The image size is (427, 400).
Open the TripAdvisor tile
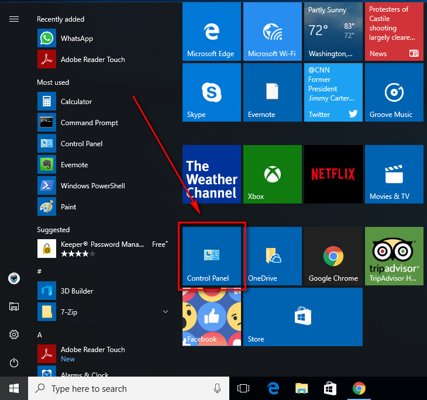[x=394, y=256]
